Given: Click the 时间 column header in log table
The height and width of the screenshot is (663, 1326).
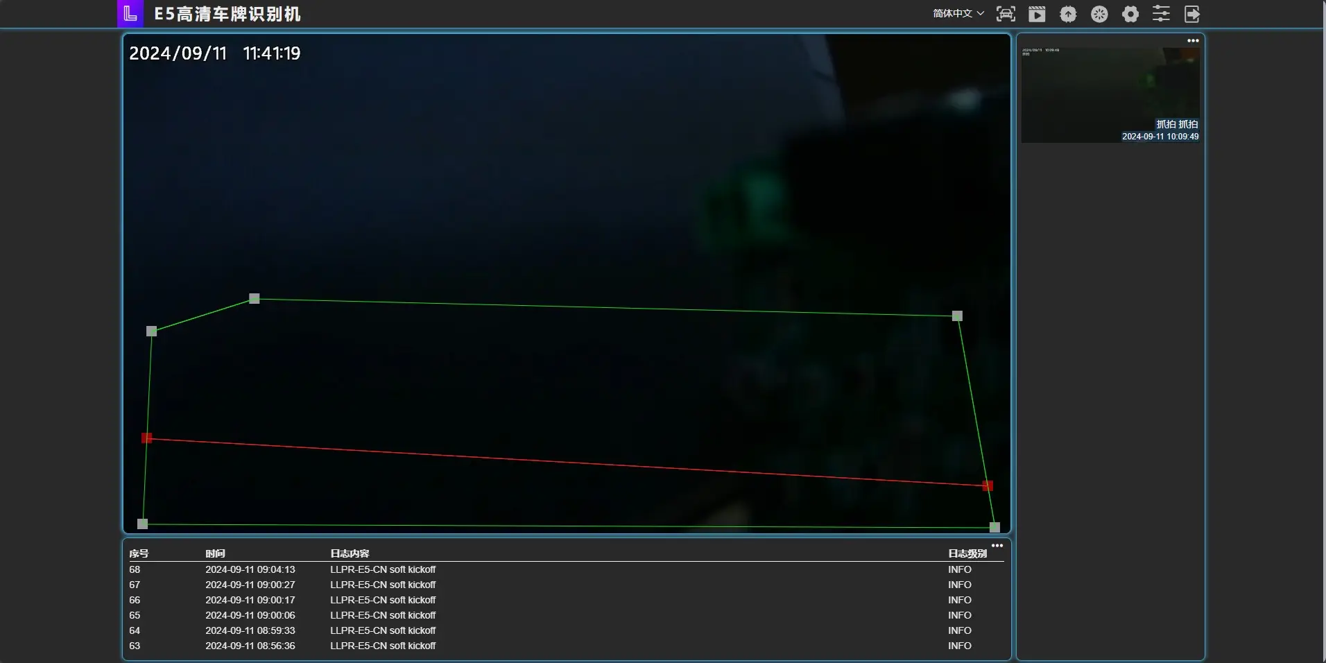Looking at the screenshot, I should [x=215, y=553].
